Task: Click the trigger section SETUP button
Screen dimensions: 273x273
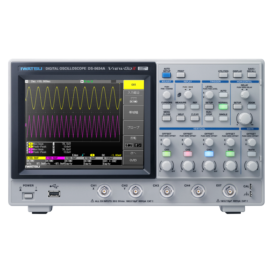Action: (209, 107)
